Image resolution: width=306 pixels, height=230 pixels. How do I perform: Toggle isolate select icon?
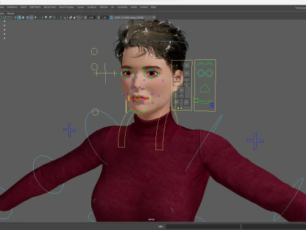pyautogui.click(x=64, y=17)
